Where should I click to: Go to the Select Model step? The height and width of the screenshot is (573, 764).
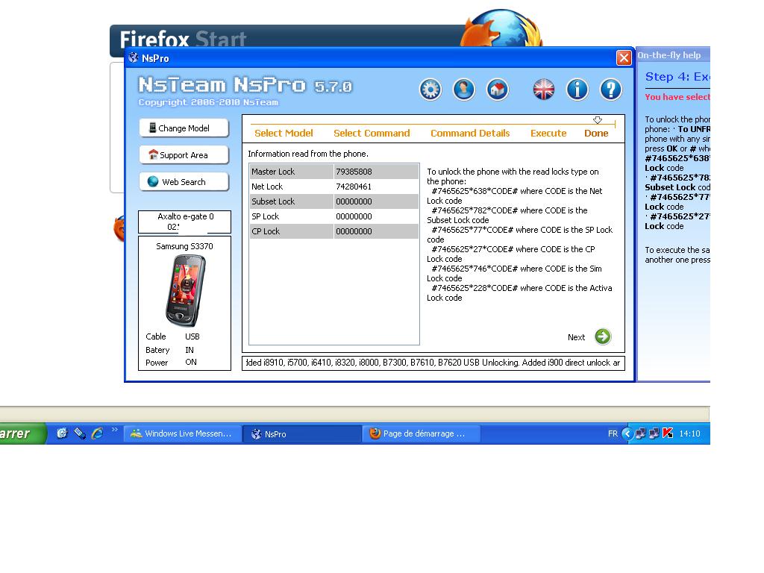[x=284, y=133]
